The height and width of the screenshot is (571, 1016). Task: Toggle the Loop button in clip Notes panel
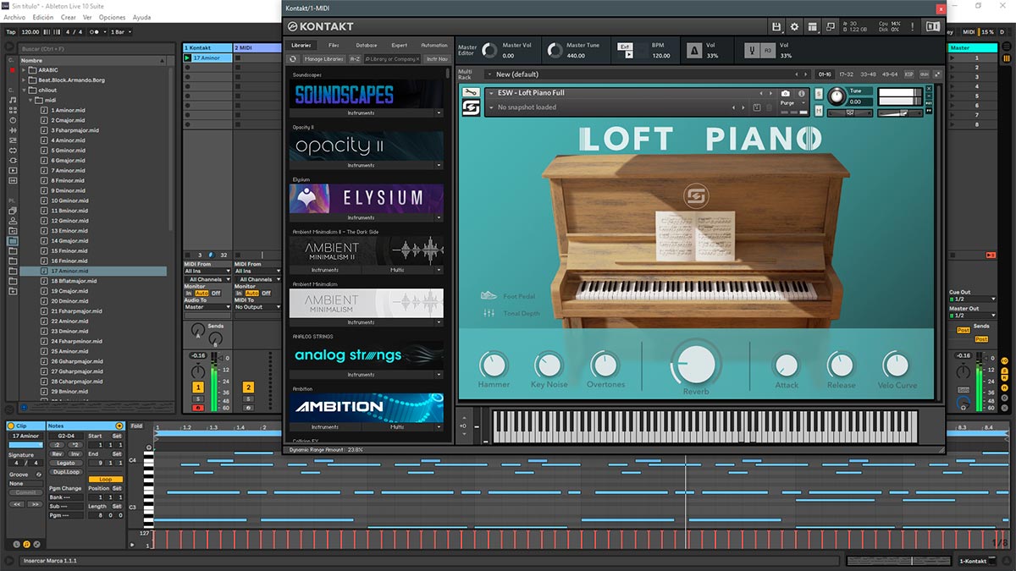tap(105, 479)
